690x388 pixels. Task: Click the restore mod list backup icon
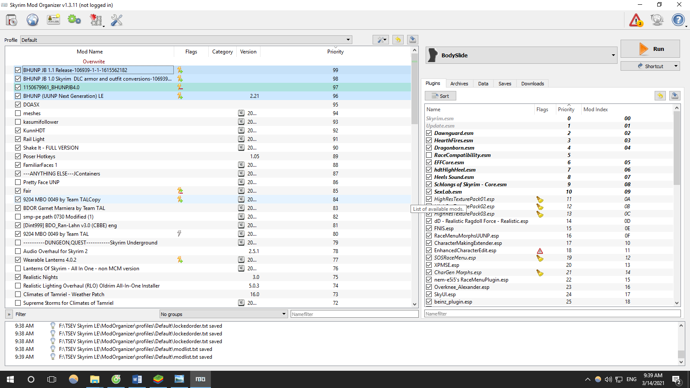click(398, 40)
